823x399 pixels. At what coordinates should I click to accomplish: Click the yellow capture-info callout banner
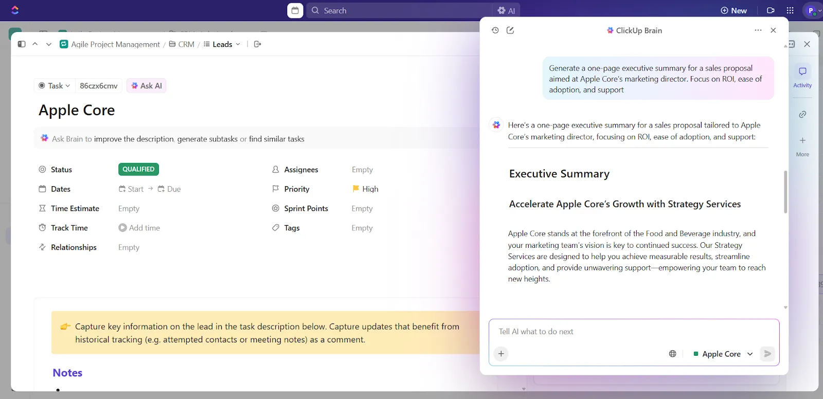click(265, 333)
